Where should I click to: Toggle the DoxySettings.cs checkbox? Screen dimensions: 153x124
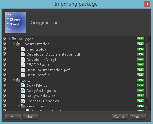(5, 90)
